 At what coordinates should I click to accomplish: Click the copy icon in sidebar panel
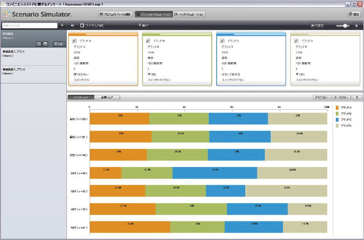pos(39,44)
